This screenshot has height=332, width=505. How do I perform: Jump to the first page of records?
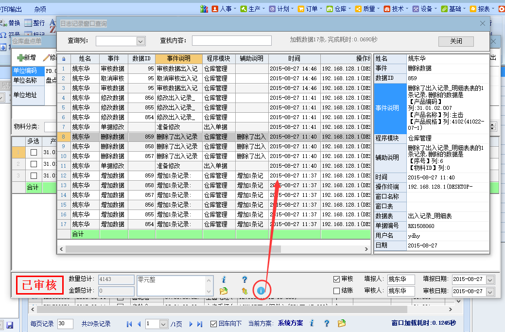[x=129, y=324]
